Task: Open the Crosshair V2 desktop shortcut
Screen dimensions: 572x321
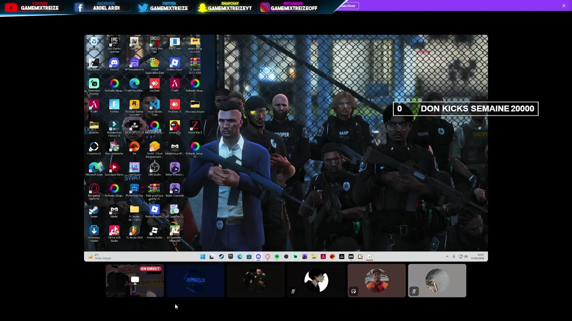Action: [94, 148]
